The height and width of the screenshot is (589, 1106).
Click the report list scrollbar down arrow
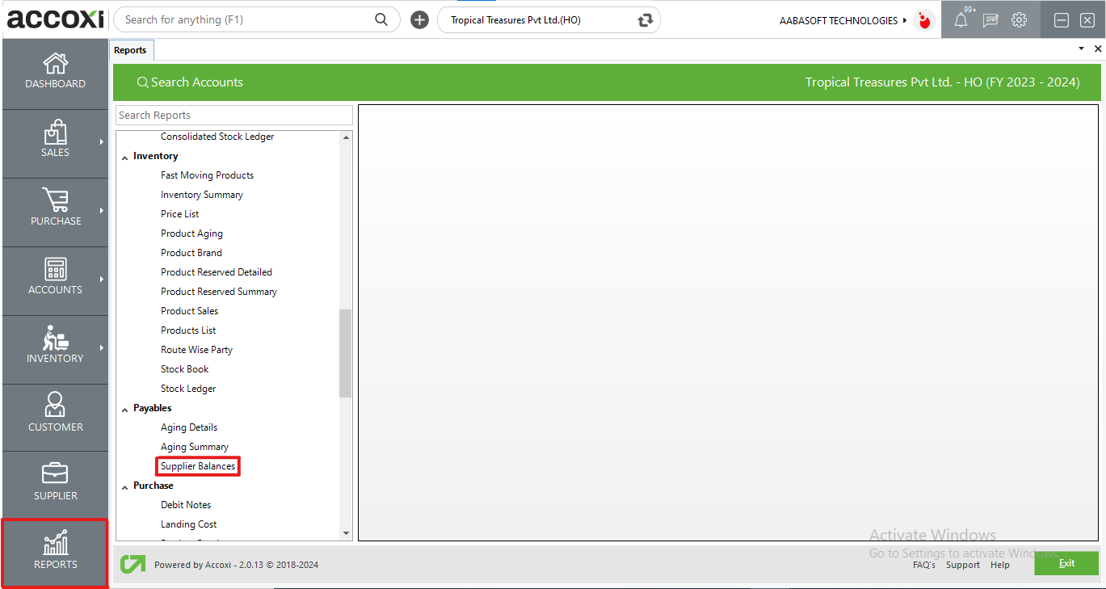coord(347,533)
